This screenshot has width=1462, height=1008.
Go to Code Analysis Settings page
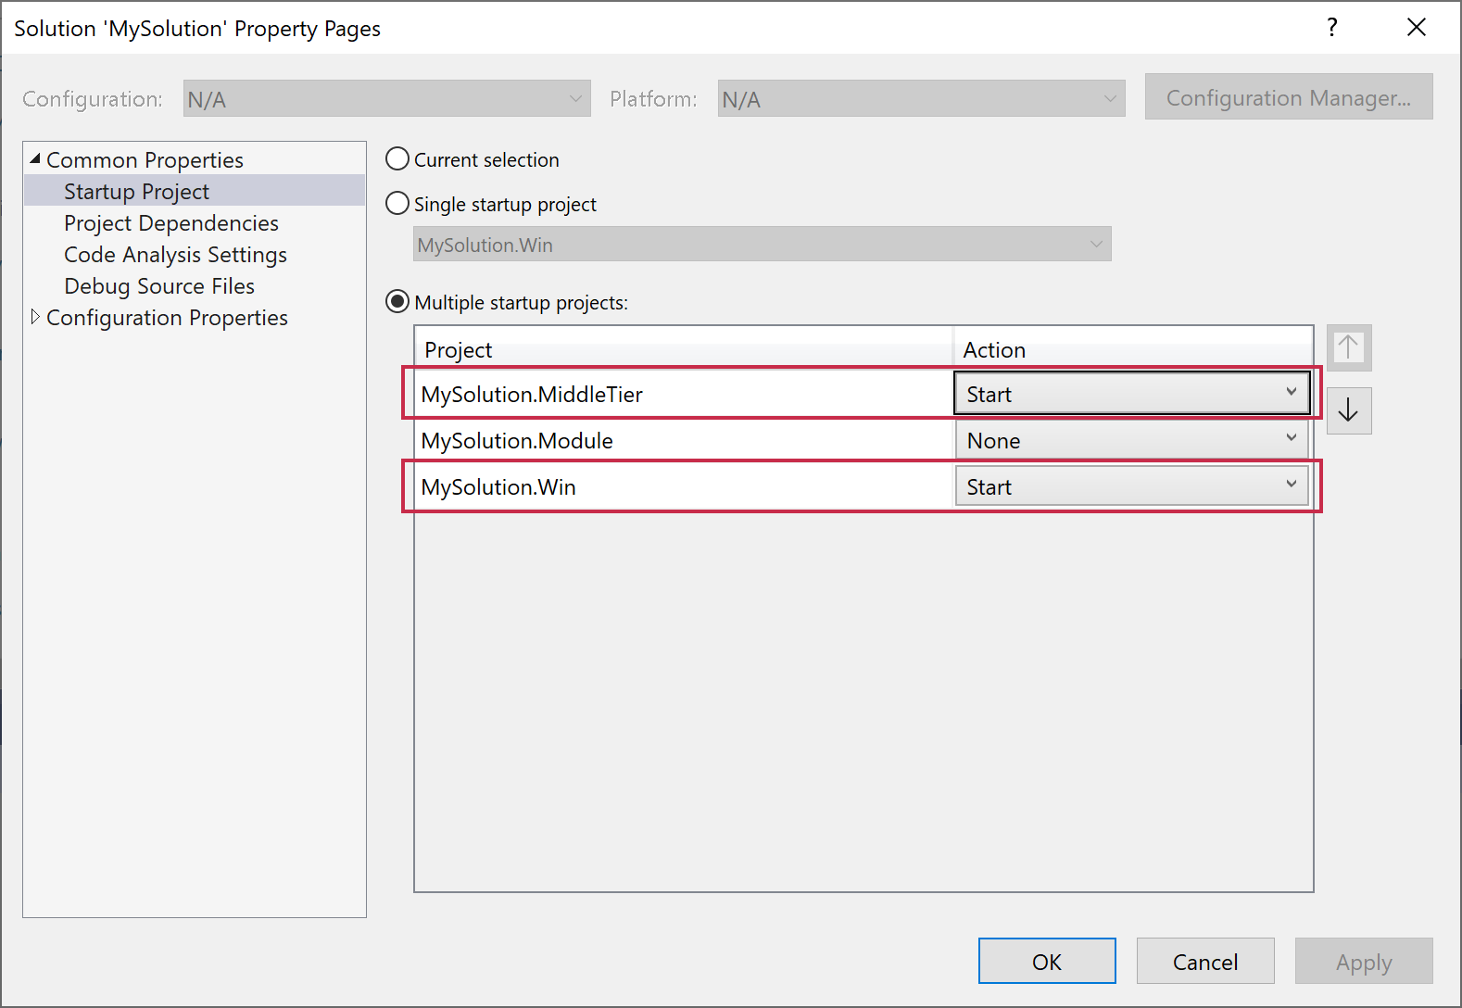click(x=175, y=255)
